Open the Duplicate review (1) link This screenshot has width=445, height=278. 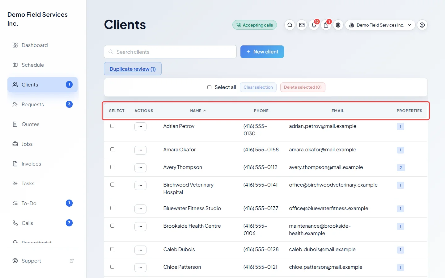[133, 69]
